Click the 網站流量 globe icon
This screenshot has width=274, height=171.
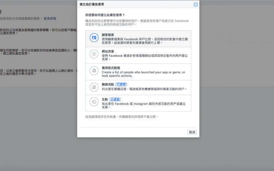click(x=94, y=54)
